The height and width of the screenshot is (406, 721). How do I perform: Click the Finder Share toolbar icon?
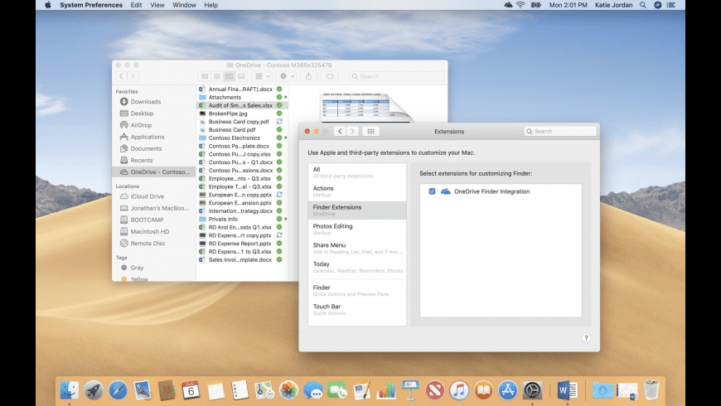[309, 76]
